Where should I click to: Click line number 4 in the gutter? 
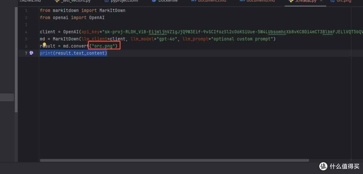26,32
